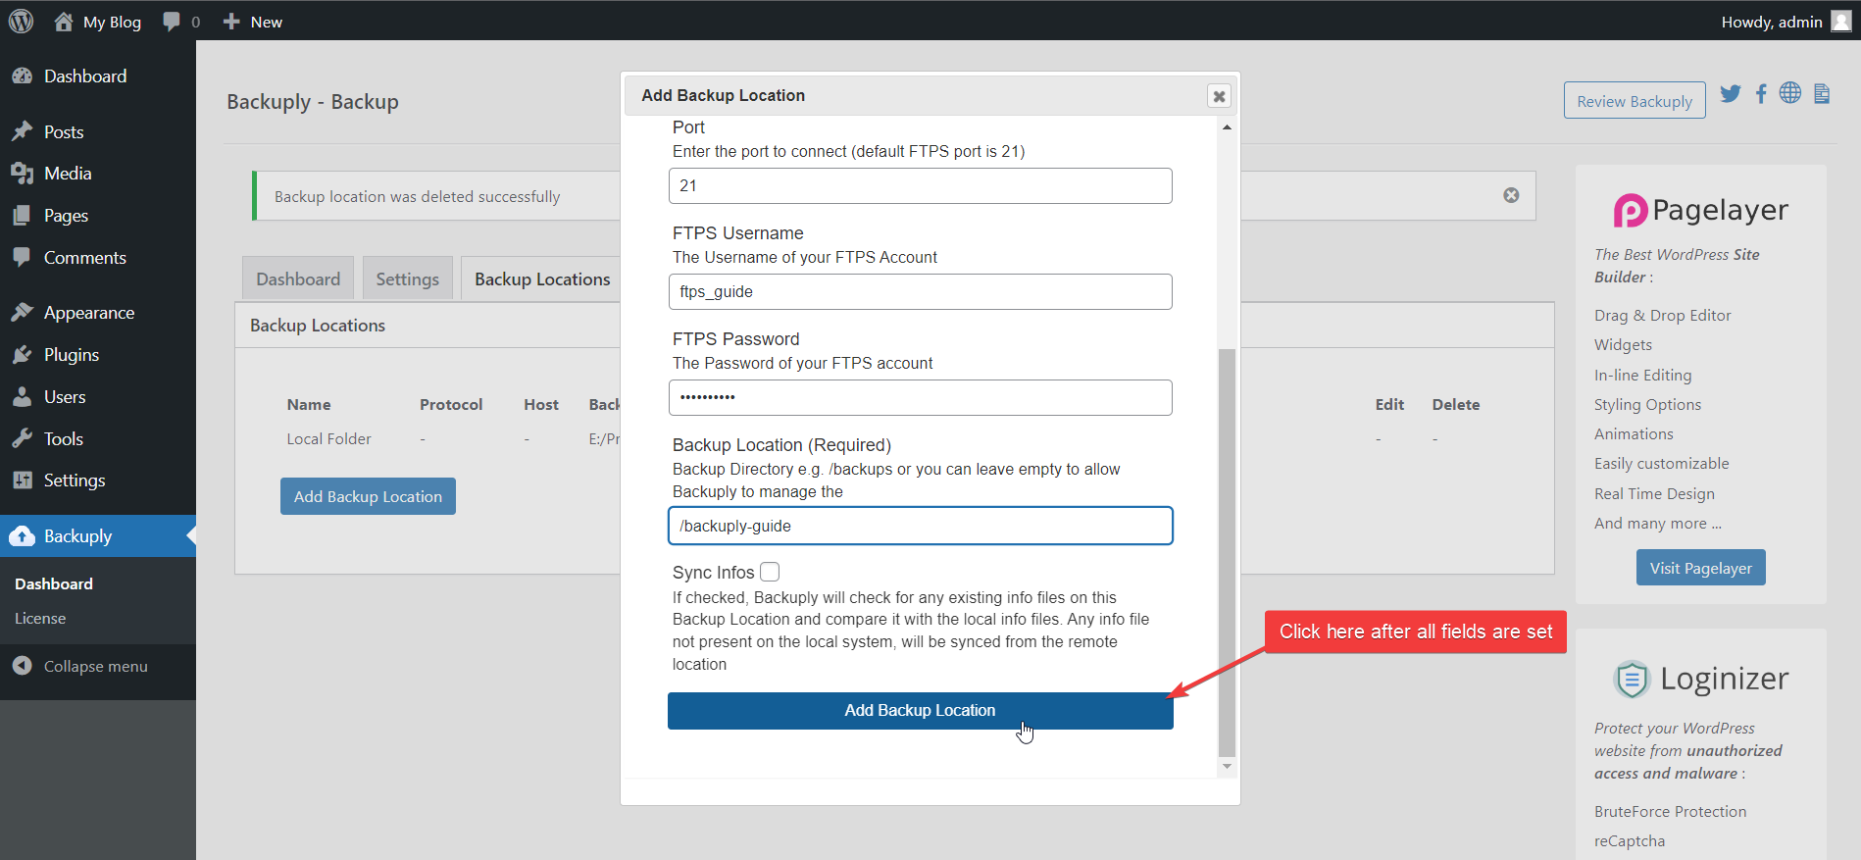This screenshot has height=860, width=1861.
Task: Switch to the Settings tab
Action: click(x=407, y=279)
